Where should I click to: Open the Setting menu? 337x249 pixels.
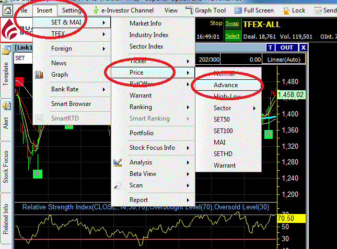[72, 10]
